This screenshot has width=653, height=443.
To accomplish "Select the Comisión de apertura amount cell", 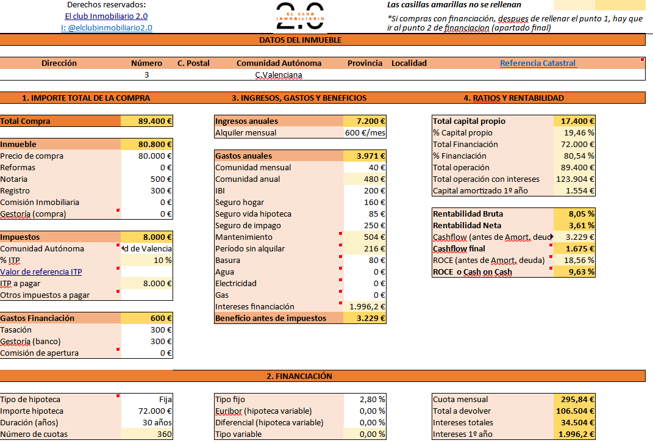I will click(146, 353).
